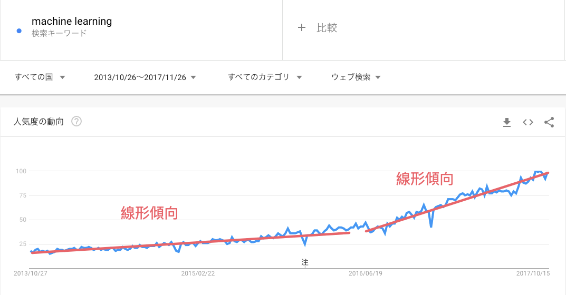
Task: Click the 注 note marker on the chart
Action: (x=304, y=261)
